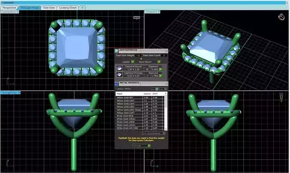Switch to the Side View tab

click(49, 8)
